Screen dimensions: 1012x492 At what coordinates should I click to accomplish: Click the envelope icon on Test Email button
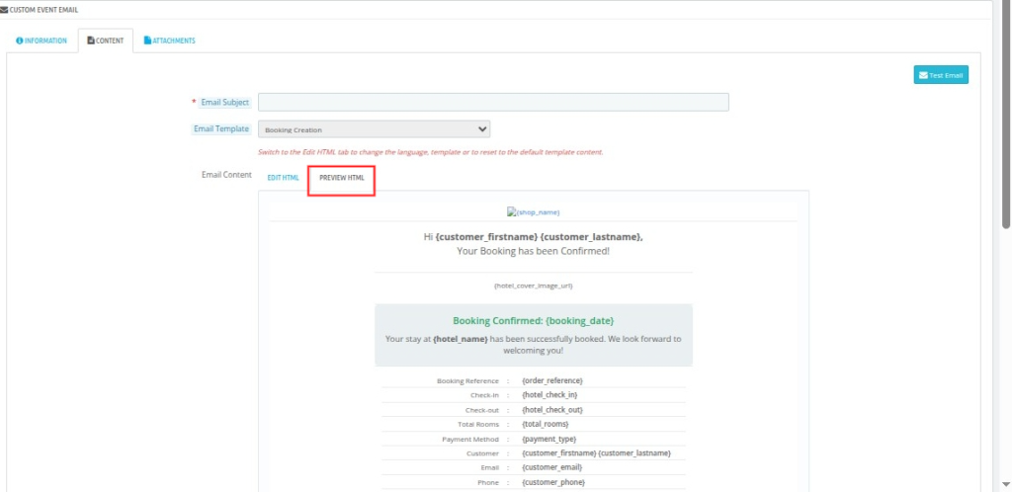coord(923,75)
